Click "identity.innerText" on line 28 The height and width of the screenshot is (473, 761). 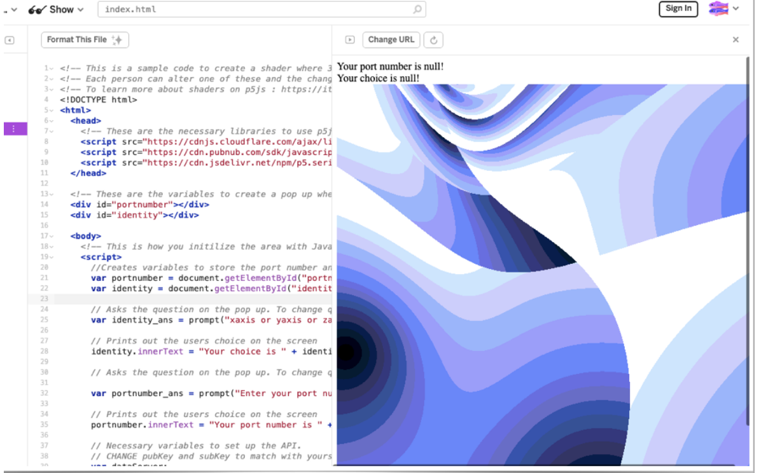coord(137,351)
